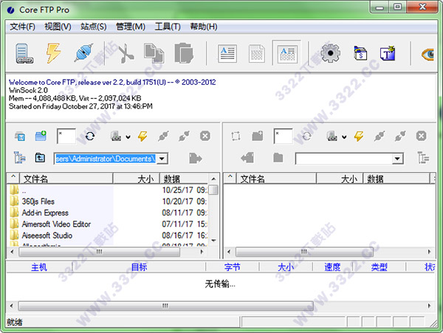Image resolution: width=443 pixels, height=333 pixels.
Task: Click the local panel lightning quick-connect icon
Action: pyautogui.click(x=142, y=136)
